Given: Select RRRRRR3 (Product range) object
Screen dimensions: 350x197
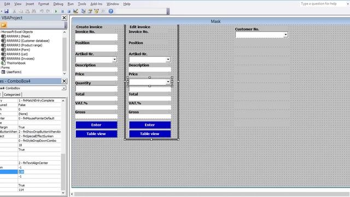Looking at the screenshot, I should tap(24, 45).
